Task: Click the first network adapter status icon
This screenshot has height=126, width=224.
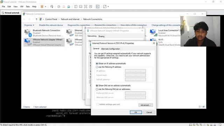Action: [197, 125]
